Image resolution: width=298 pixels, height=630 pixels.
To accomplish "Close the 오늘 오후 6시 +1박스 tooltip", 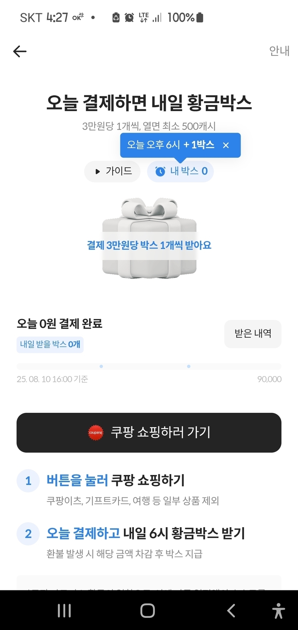I will (x=226, y=145).
